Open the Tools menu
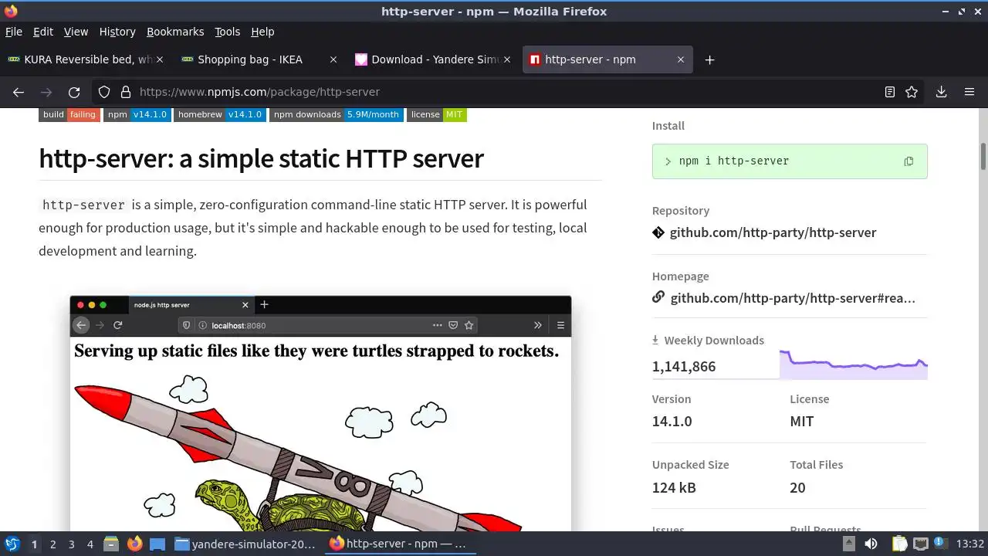This screenshot has width=988, height=556. pyautogui.click(x=228, y=32)
